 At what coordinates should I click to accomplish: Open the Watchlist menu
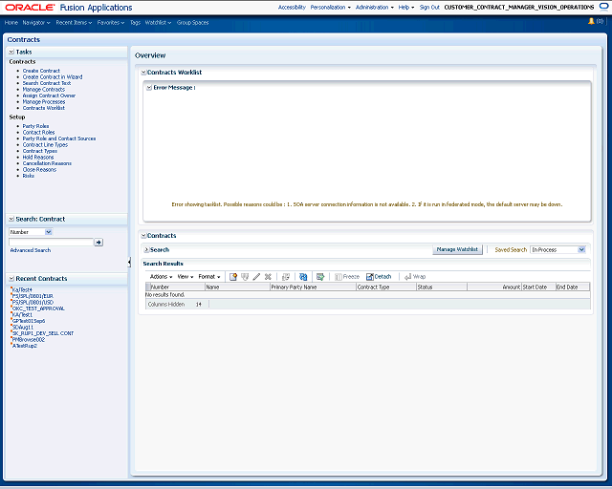pos(158,23)
